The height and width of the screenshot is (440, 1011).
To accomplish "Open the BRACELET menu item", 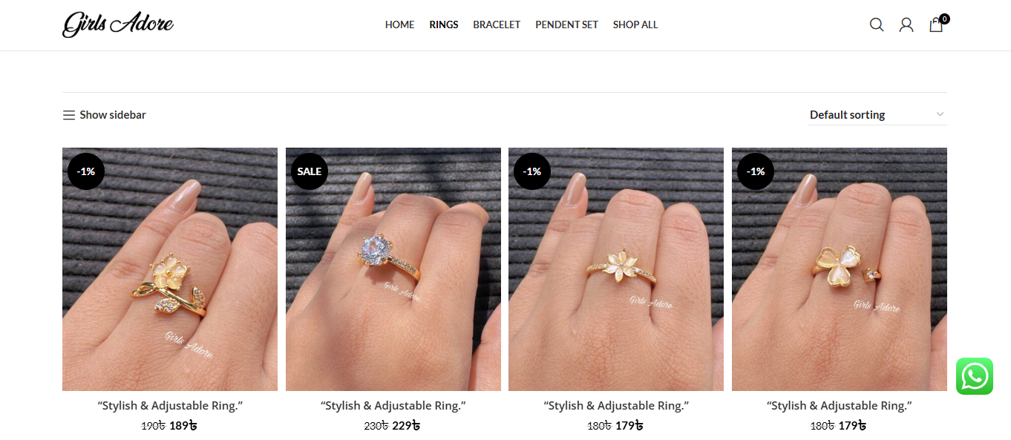I will tap(497, 24).
